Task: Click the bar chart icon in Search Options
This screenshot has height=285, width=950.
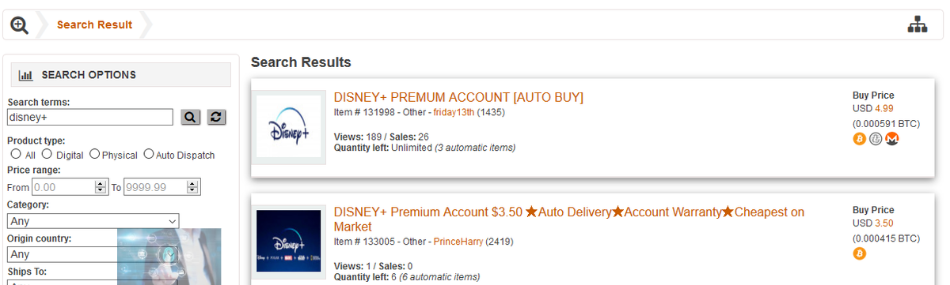Action: point(25,76)
